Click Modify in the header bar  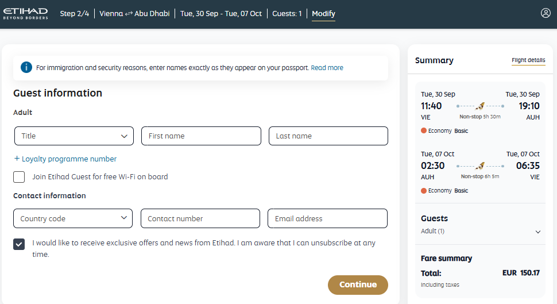click(x=323, y=14)
